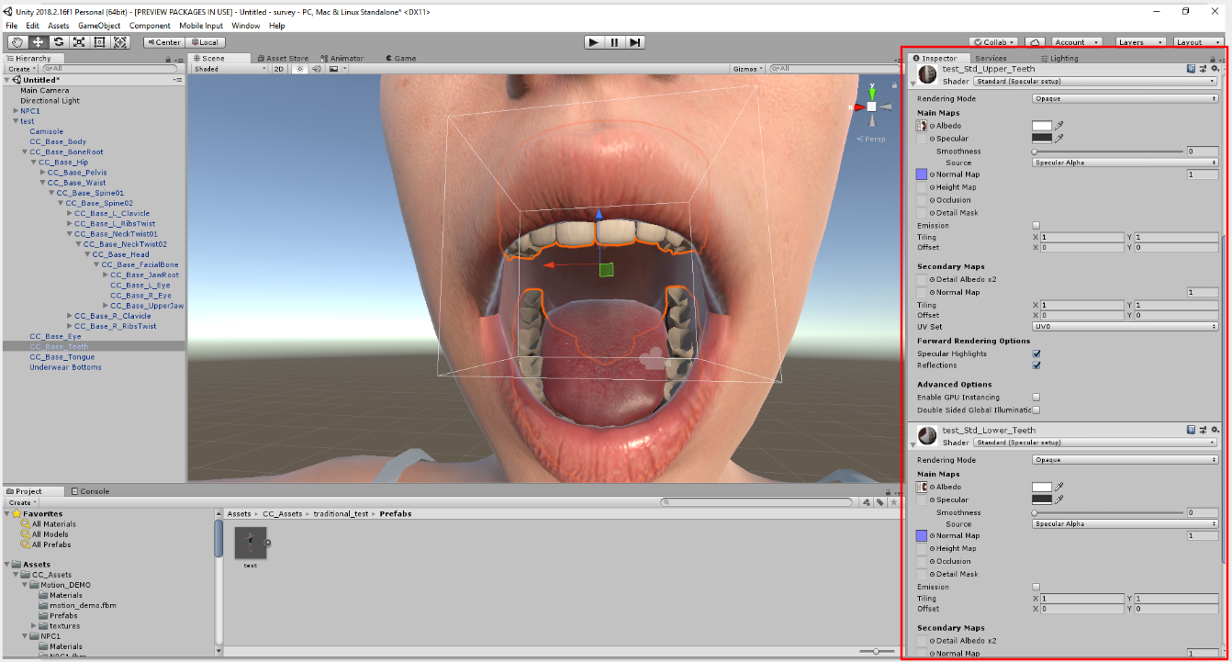Toggle scene lighting icon
Image resolution: width=1232 pixels, height=662 pixels.
[299, 69]
